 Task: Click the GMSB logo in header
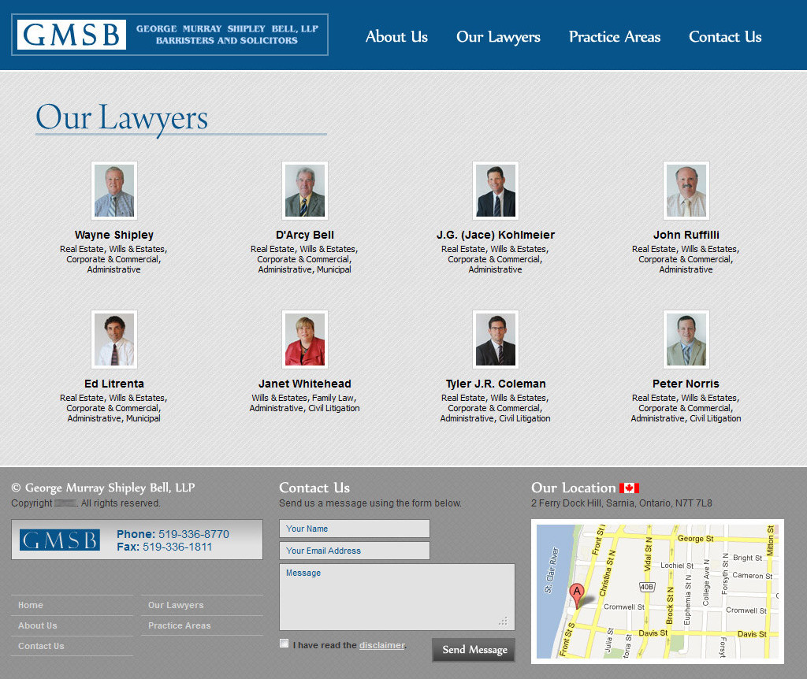[x=169, y=35]
